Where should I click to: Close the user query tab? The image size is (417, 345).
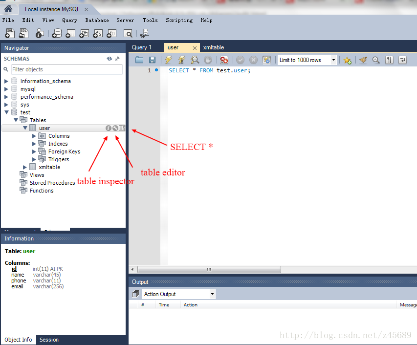coord(195,48)
